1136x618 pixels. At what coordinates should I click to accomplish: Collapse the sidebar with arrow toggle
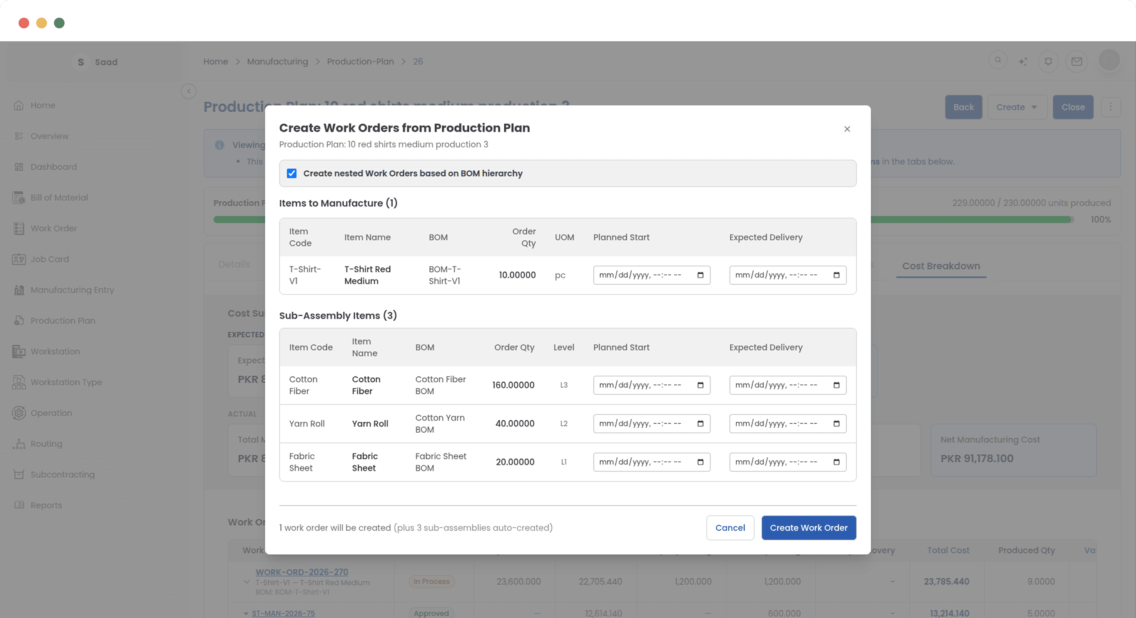189,91
